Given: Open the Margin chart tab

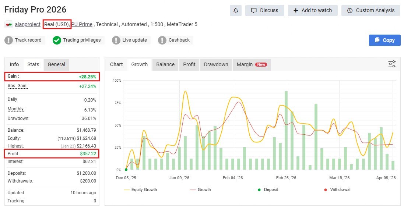Looking at the screenshot, I should coord(252,64).
